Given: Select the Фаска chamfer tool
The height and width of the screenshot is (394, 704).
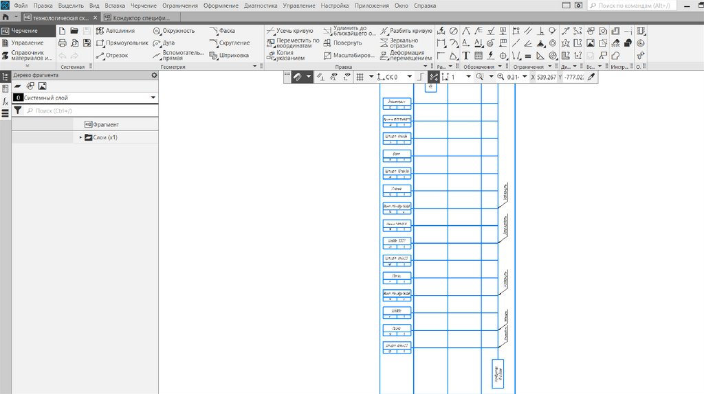Looking at the screenshot, I should 223,31.
